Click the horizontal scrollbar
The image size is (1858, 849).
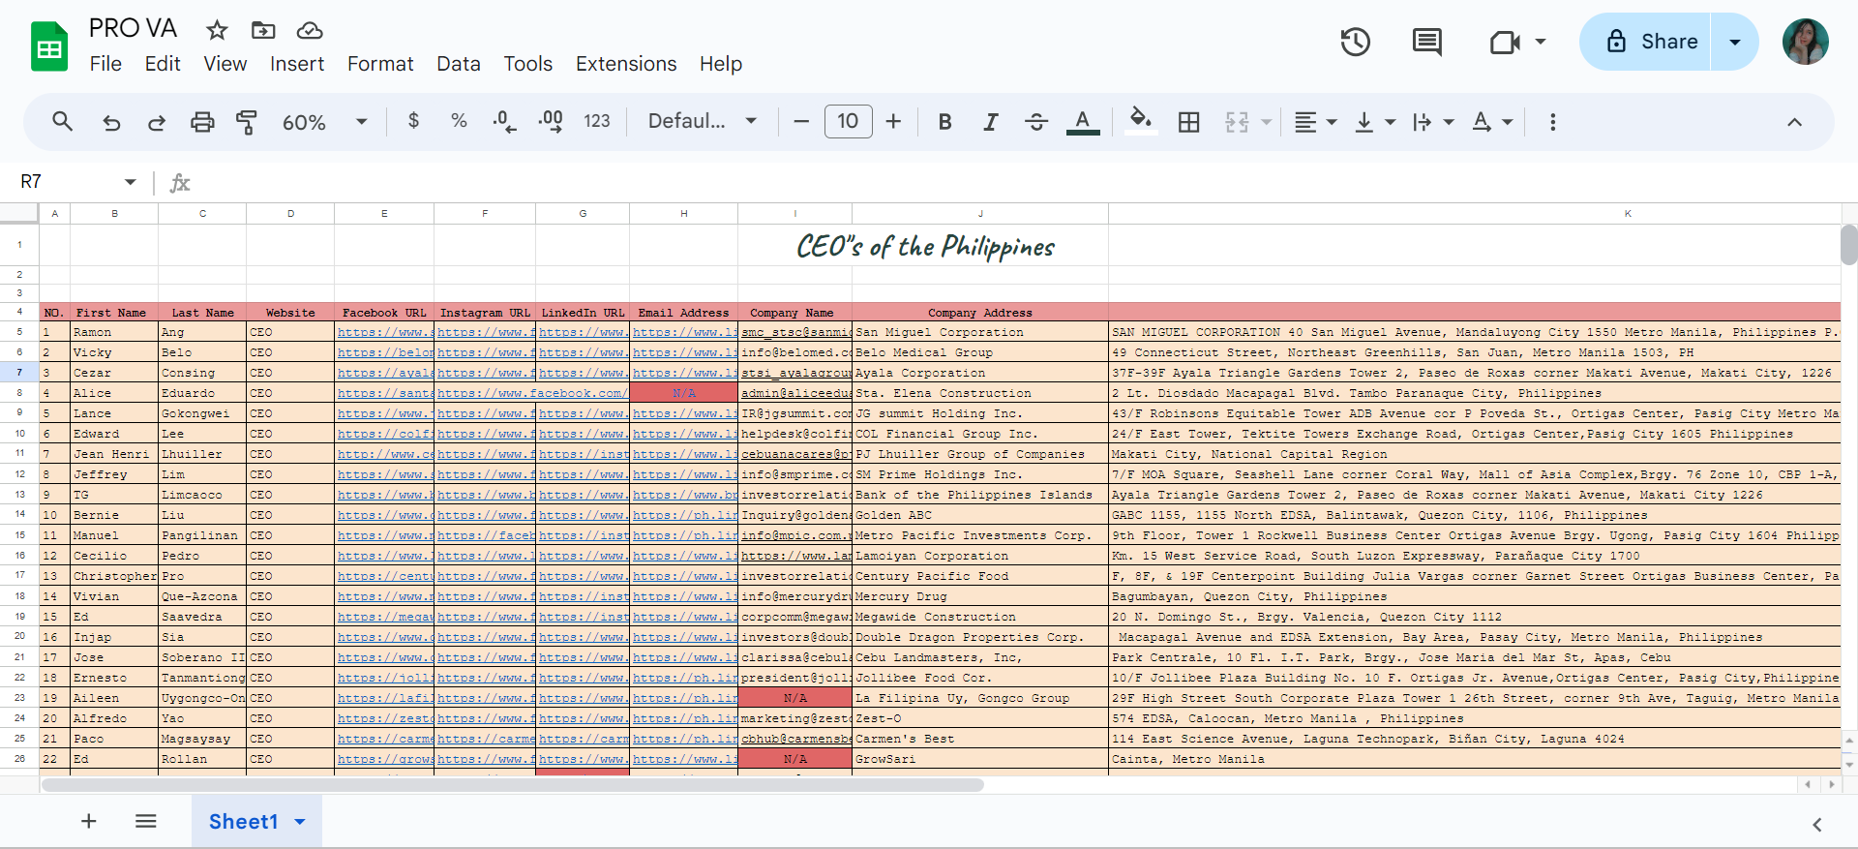(513, 784)
